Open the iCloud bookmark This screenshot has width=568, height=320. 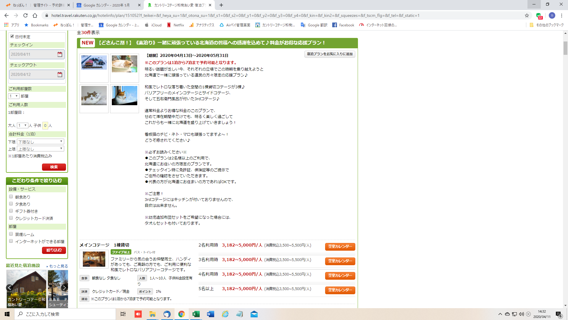(153, 25)
